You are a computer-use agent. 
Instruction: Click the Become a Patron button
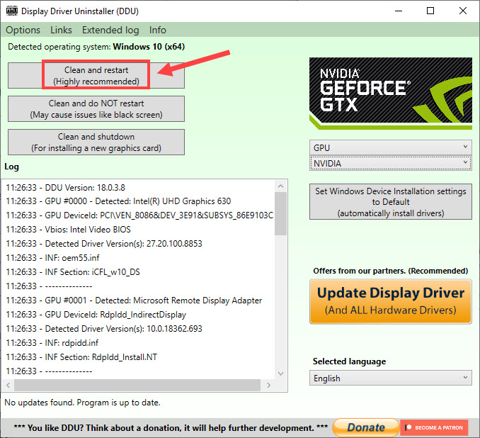[433, 427]
